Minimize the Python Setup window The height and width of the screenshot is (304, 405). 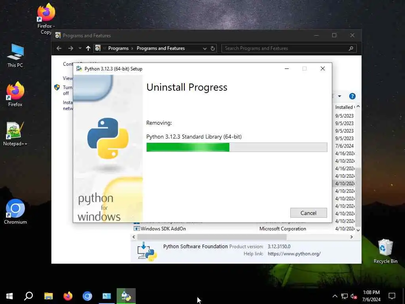(x=287, y=68)
